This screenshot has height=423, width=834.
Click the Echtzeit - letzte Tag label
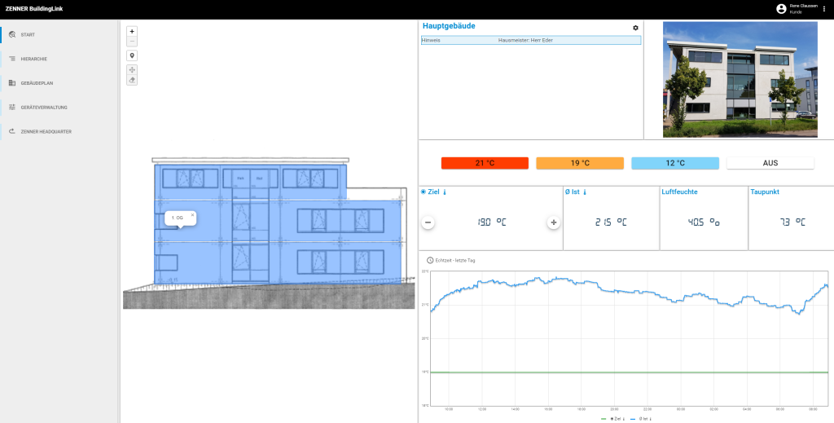455,261
